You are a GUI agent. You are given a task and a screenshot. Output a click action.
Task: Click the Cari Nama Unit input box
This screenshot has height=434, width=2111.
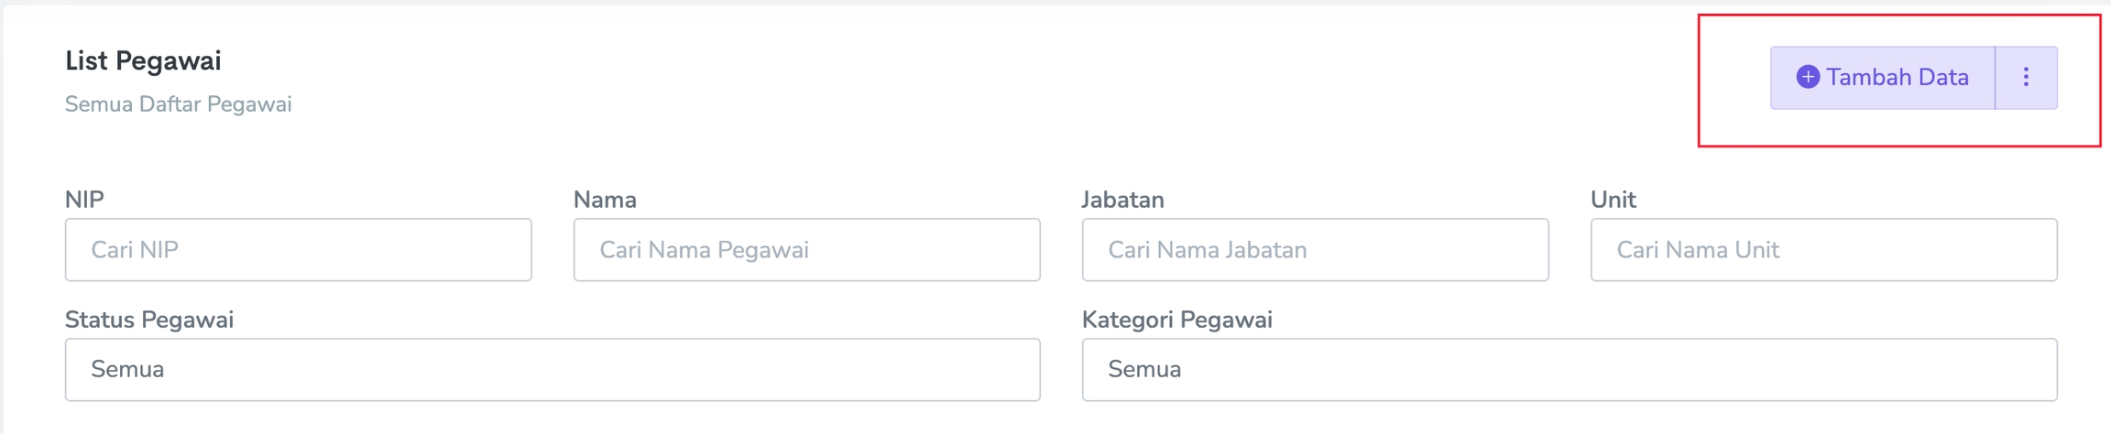(1823, 249)
